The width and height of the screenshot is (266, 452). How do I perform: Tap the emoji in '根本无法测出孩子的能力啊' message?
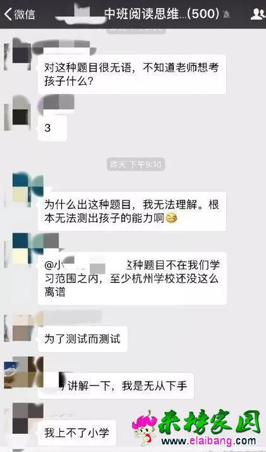172,219
